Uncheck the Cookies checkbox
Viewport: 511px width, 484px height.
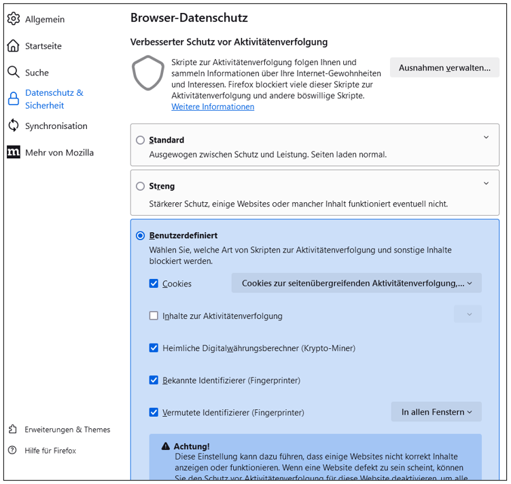[154, 284]
